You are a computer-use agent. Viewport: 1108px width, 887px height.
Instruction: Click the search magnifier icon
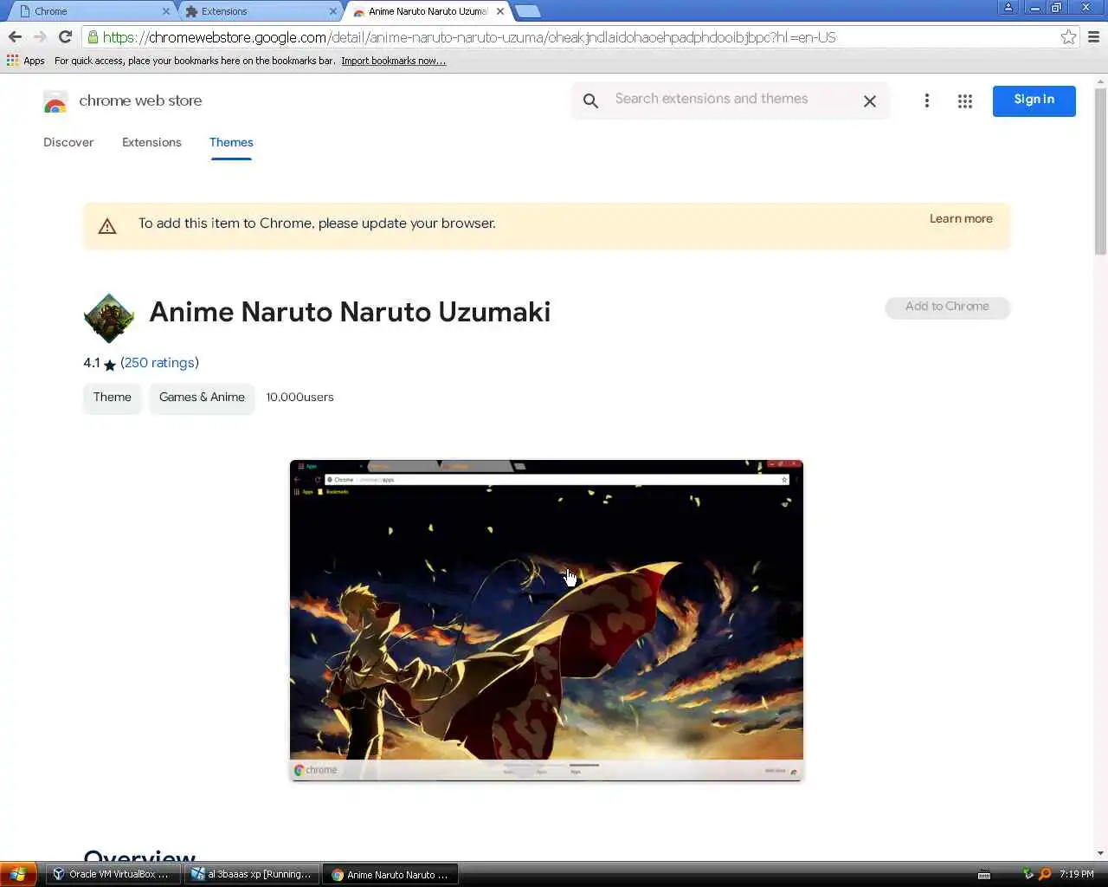pyautogui.click(x=590, y=100)
